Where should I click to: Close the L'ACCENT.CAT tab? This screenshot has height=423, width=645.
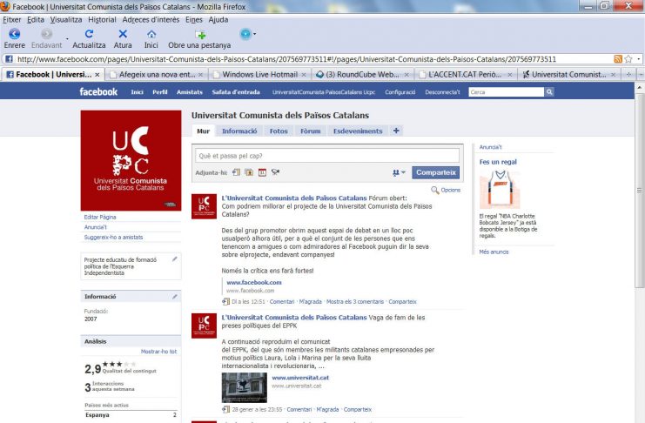pos(510,75)
